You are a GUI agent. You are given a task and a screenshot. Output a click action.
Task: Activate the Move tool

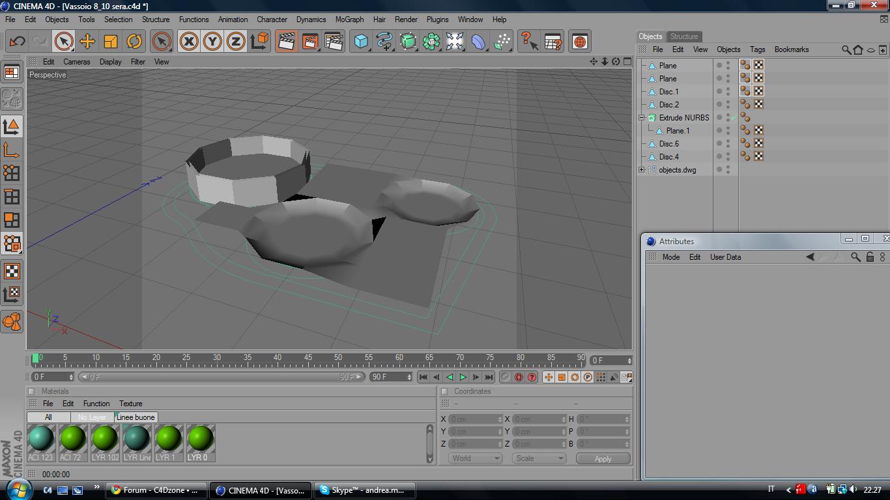click(x=87, y=42)
